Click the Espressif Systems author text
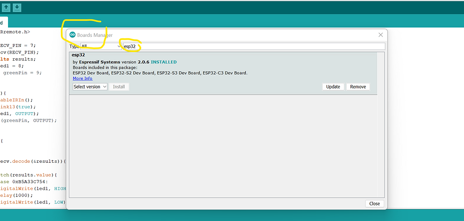The image size is (464, 221). pos(99,62)
